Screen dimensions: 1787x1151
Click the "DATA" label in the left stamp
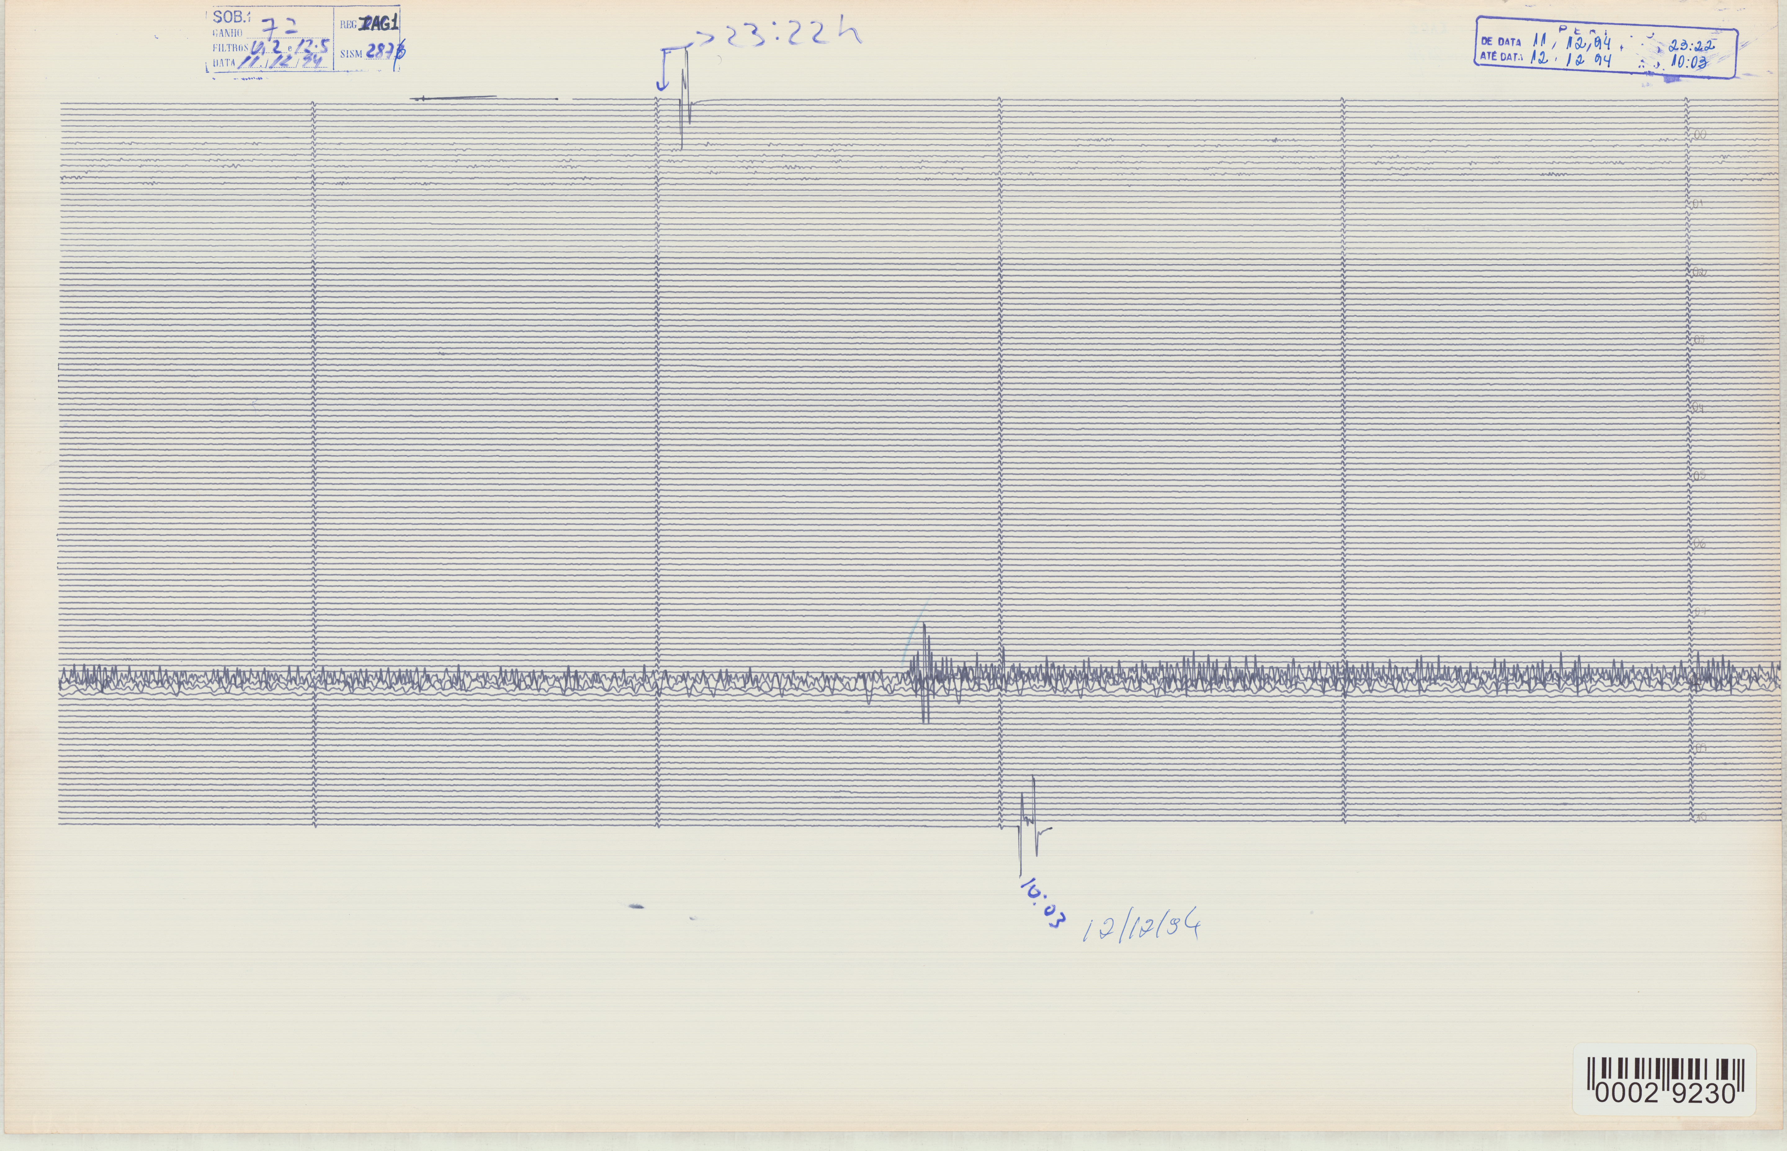pyautogui.click(x=224, y=63)
